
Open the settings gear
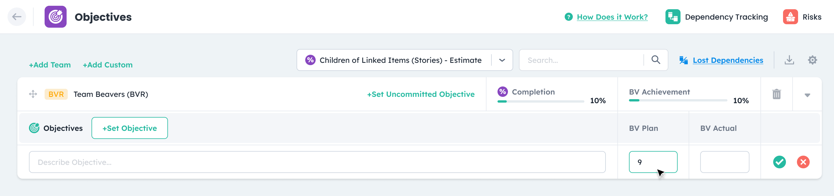point(812,60)
